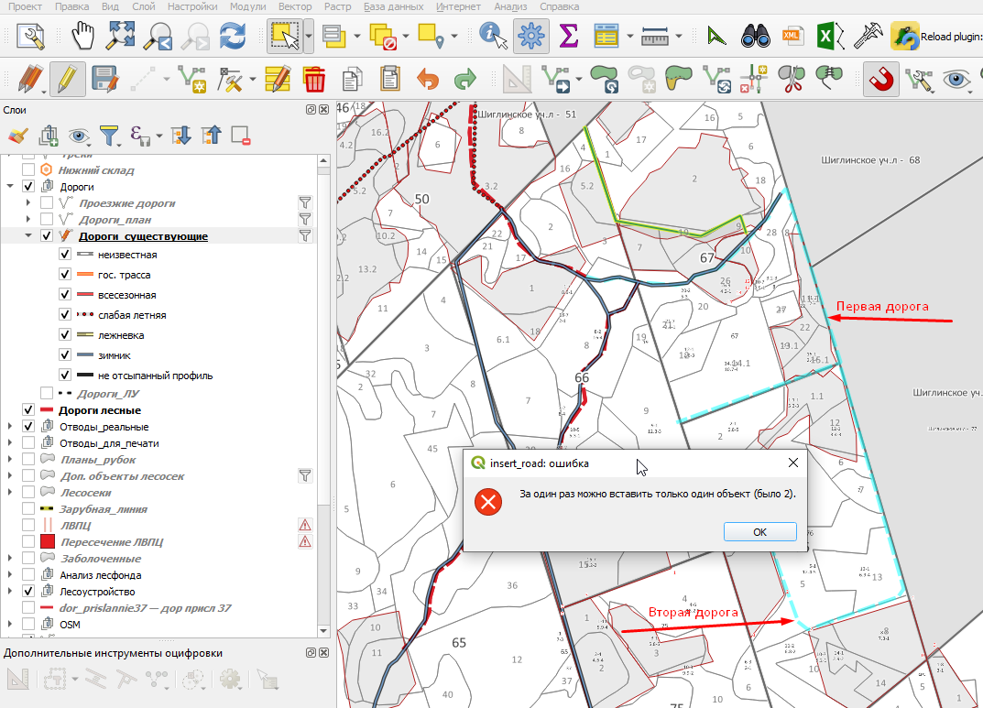Collapse the Дороги_существующие layer tree
Screen dimensions: 983x708
pyautogui.click(x=27, y=235)
